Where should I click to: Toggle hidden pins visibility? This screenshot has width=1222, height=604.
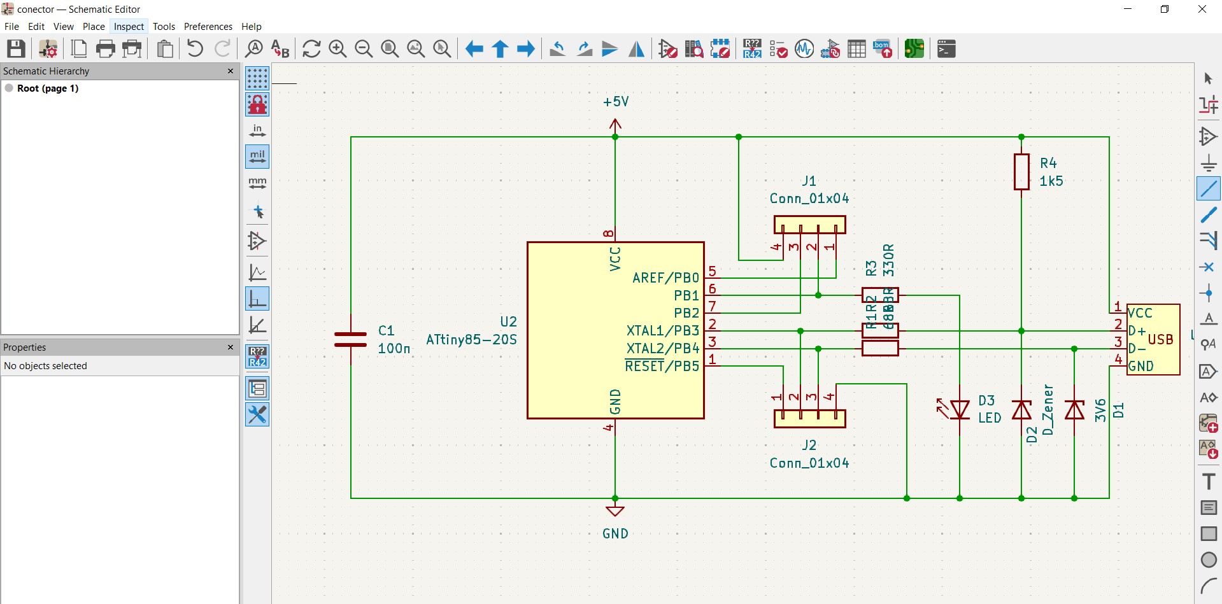tap(257, 241)
